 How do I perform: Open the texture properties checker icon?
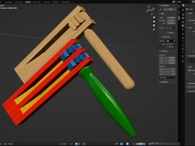[x=183, y=61]
